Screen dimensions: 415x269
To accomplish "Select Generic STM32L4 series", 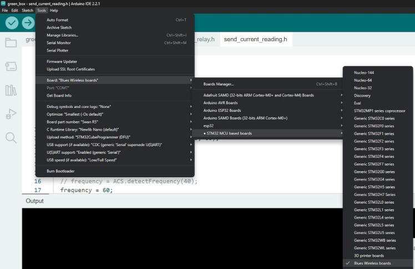I will pos(378,218).
